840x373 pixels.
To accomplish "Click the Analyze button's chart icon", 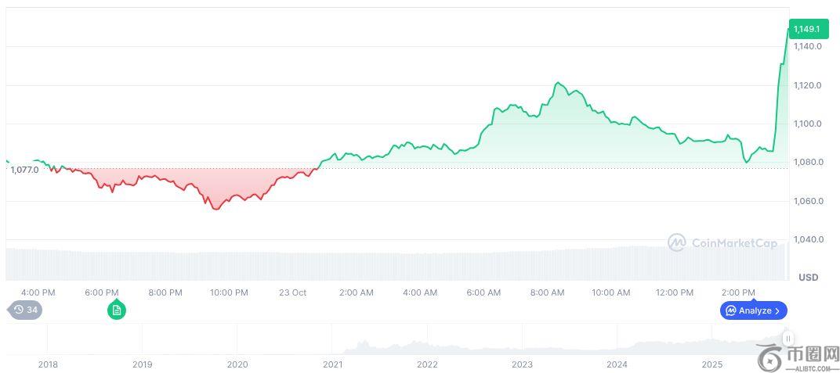I will (x=730, y=310).
